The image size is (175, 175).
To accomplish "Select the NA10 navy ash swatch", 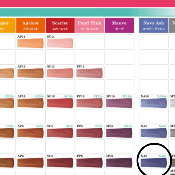I will tap(153, 103).
